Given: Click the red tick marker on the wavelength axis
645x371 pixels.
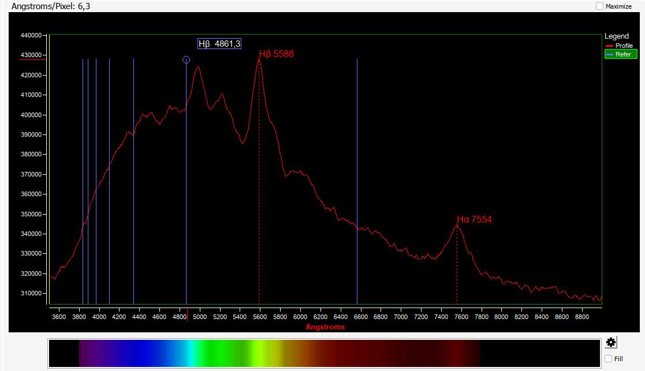Looking at the screenshot, I should pyautogui.click(x=187, y=311).
